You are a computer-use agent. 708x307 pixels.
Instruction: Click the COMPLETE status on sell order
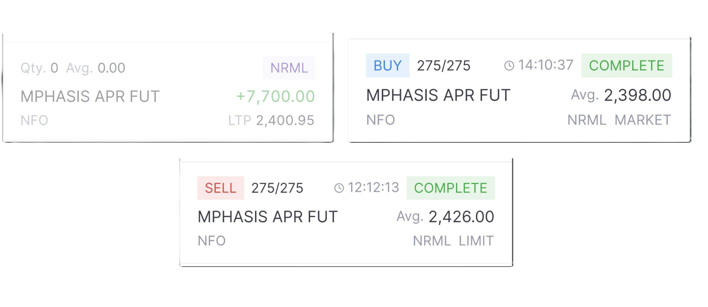tap(450, 188)
